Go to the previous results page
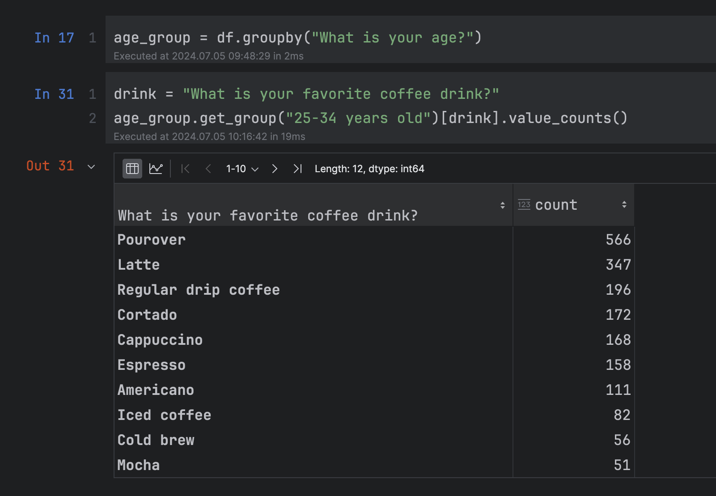 tap(208, 169)
